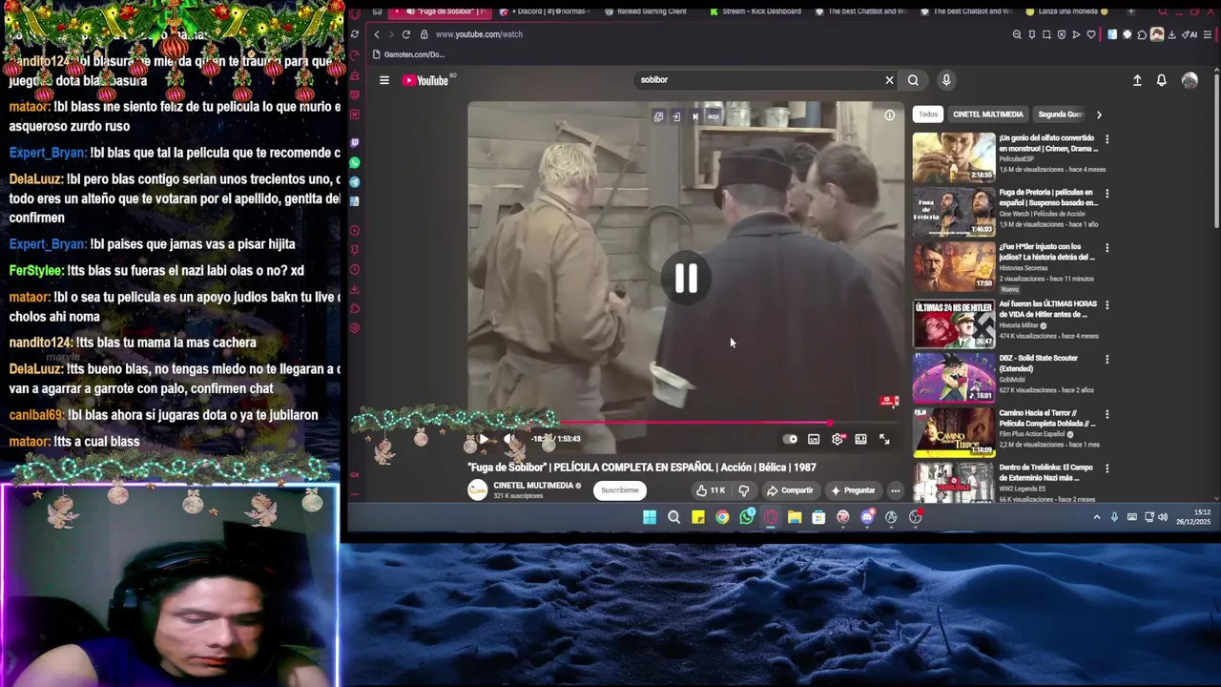Open the CINETEL MULTIMEDIA channel avatar
The height and width of the screenshot is (687, 1221).
(478, 490)
